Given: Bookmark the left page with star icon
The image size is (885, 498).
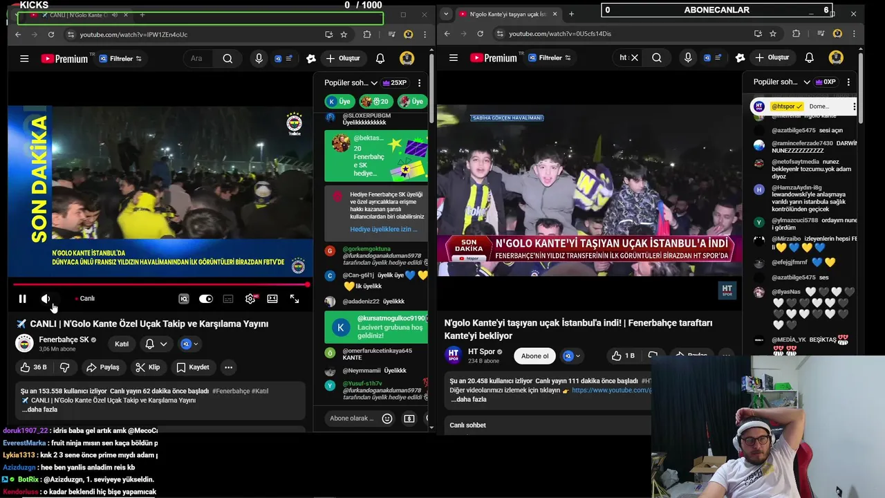Looking at the screenshot, I should pos(344,35).
